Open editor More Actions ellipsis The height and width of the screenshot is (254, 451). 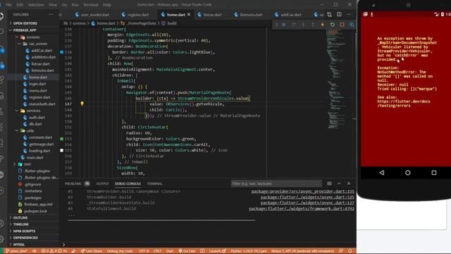coord(349,14)
